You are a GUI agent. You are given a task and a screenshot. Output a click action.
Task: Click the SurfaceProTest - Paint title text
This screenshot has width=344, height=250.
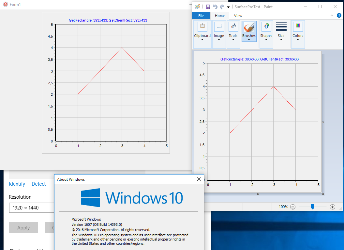(x=254, y=7)
